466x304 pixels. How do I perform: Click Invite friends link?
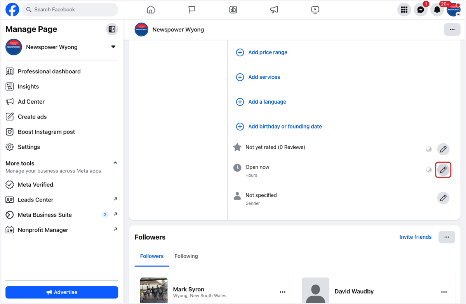(x=416, y=237)
